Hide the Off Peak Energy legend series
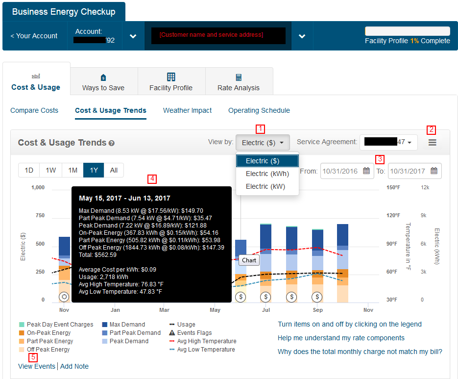 click(48, 350)
